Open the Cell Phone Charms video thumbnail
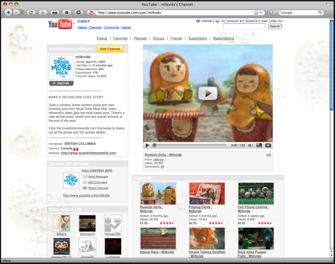Viewport: 335px width, 264px height. pyautogui.click(x=256, y=193)
